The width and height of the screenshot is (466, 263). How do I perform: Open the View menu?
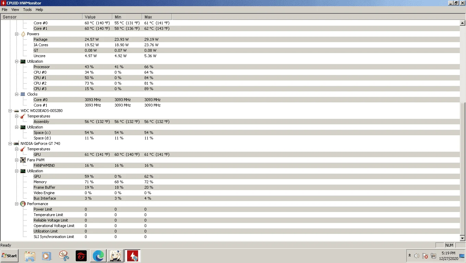15,10
